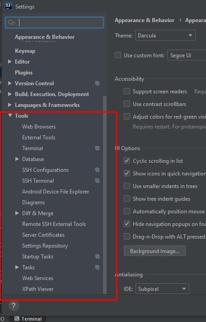The image size is (206, 322).
Task: Click the project-level icon beside Startup Tasks
Action: (97, 257)
